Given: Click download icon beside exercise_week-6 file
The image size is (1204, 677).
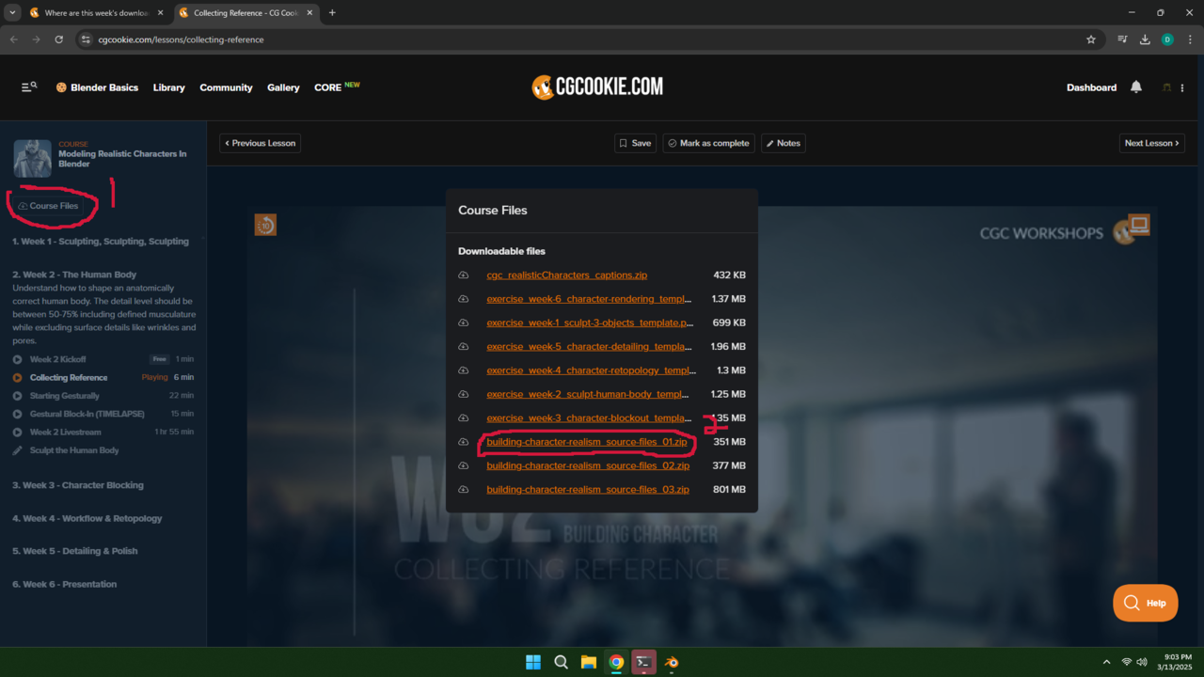Looking at the screenshot, I should tap(464, 299).
